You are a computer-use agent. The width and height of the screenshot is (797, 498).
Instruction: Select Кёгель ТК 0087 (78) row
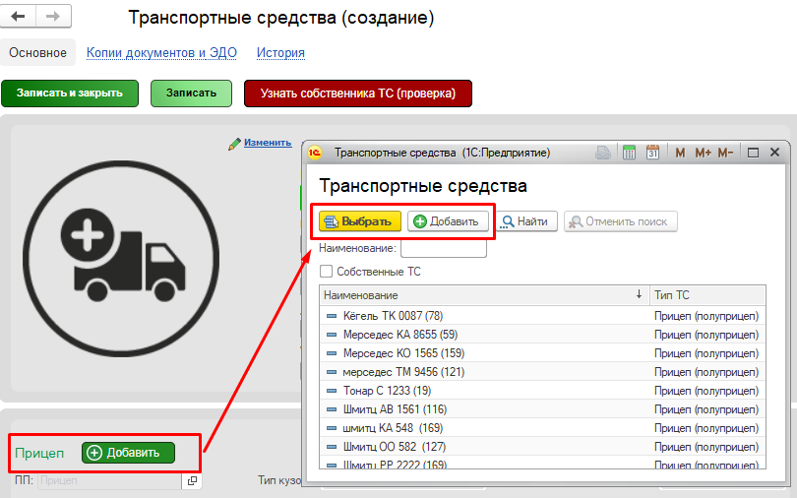[x=542, y=316]
